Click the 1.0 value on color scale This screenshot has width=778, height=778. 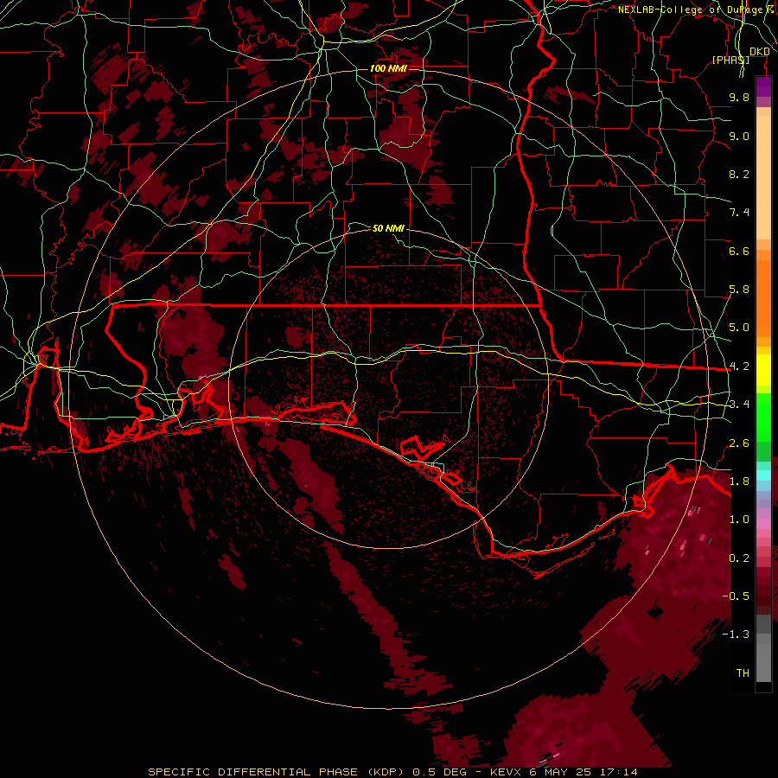[x=739, y=520]
